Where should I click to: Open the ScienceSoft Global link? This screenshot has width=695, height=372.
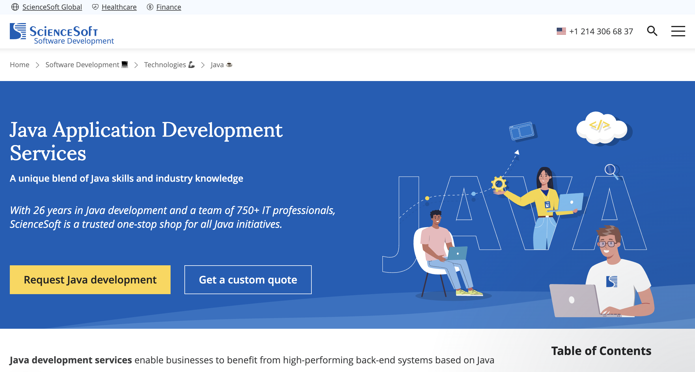tap(52, 7)
